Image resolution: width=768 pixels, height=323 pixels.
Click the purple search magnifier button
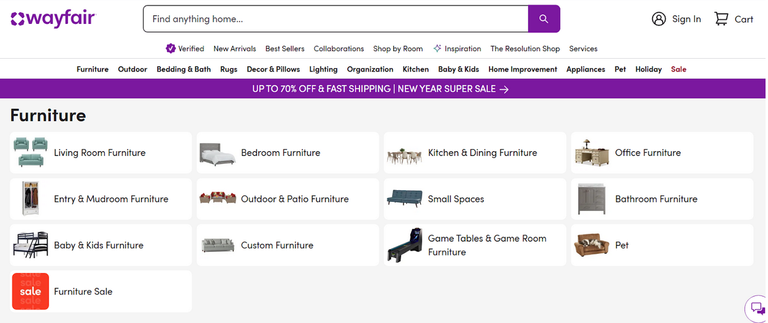543,19
